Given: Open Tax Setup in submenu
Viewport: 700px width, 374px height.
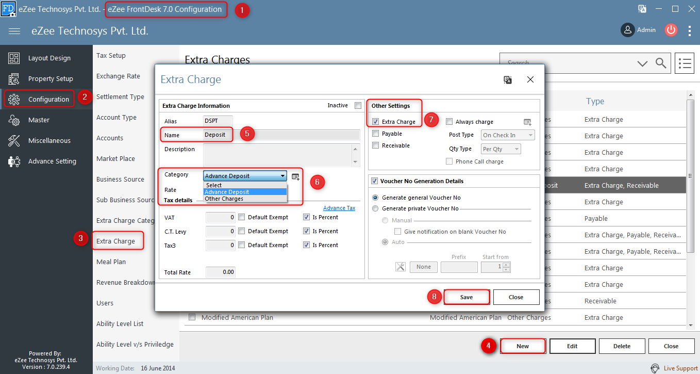Looking at the screenshot, I should coord(111,55).
